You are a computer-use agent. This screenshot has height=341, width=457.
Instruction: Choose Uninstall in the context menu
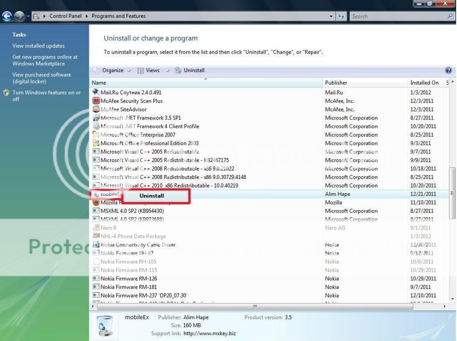pyautogui.click(x=155, y=195)
